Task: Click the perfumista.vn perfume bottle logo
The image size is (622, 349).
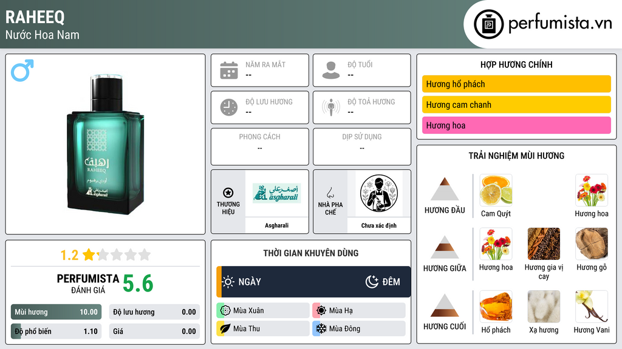Action: (x=489, y=24)
